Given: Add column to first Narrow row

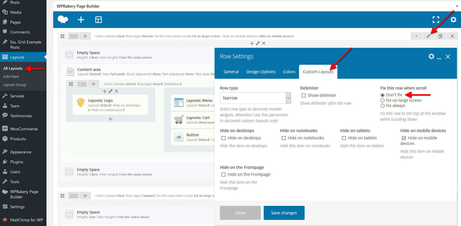Looking at the screenshot, I should point(85,36).
